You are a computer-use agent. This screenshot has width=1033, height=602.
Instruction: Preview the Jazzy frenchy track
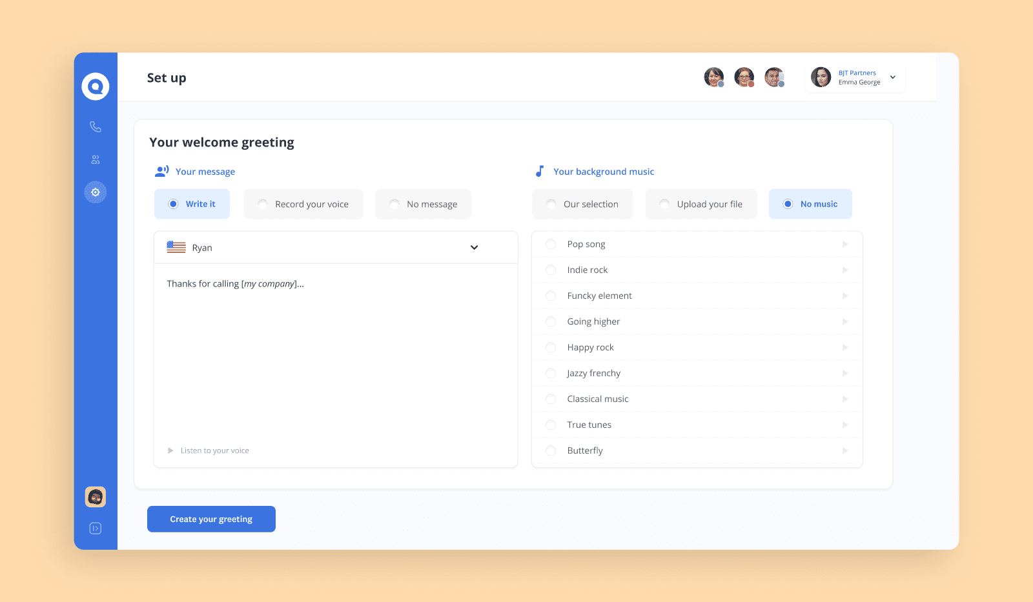[844, 373]
